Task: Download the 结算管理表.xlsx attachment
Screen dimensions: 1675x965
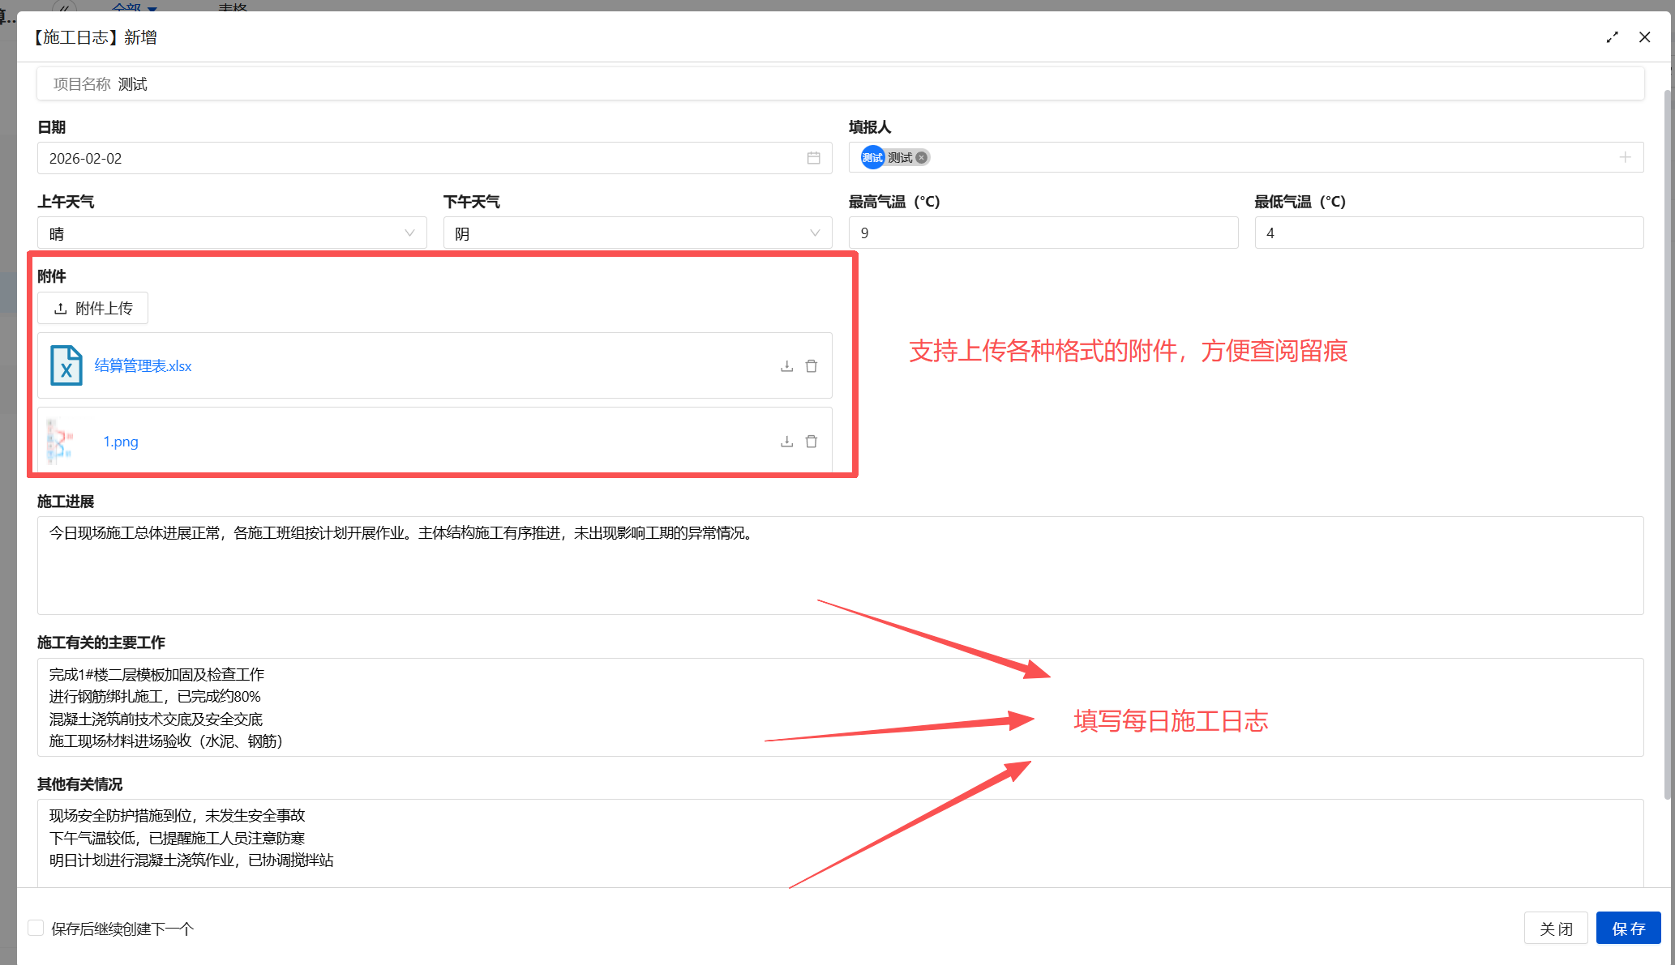Action: [x=786, y=366]
